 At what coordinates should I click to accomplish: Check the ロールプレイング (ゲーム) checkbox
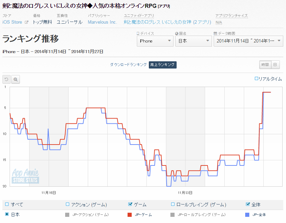click(173, 204)
